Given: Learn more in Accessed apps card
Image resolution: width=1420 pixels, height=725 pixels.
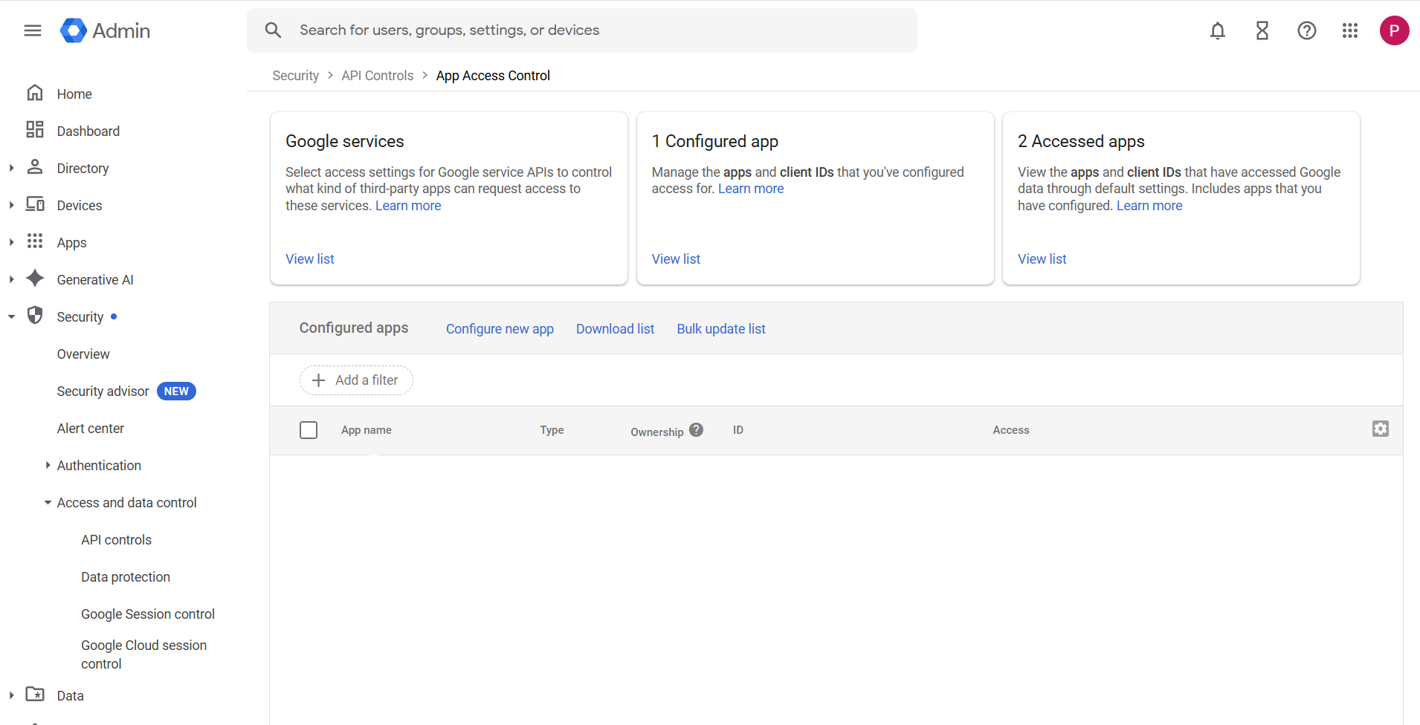Looking at the screenshot, I should click(x=1149, y=206).
